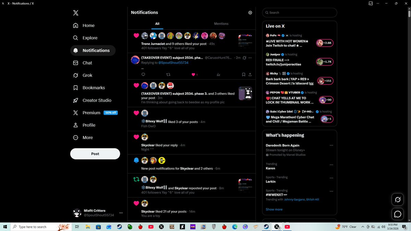This screenshot has width=411, height=231.
Task: Click the 70°F Clear weather widget
Action: pyautogui.click(x=347, y=227)
